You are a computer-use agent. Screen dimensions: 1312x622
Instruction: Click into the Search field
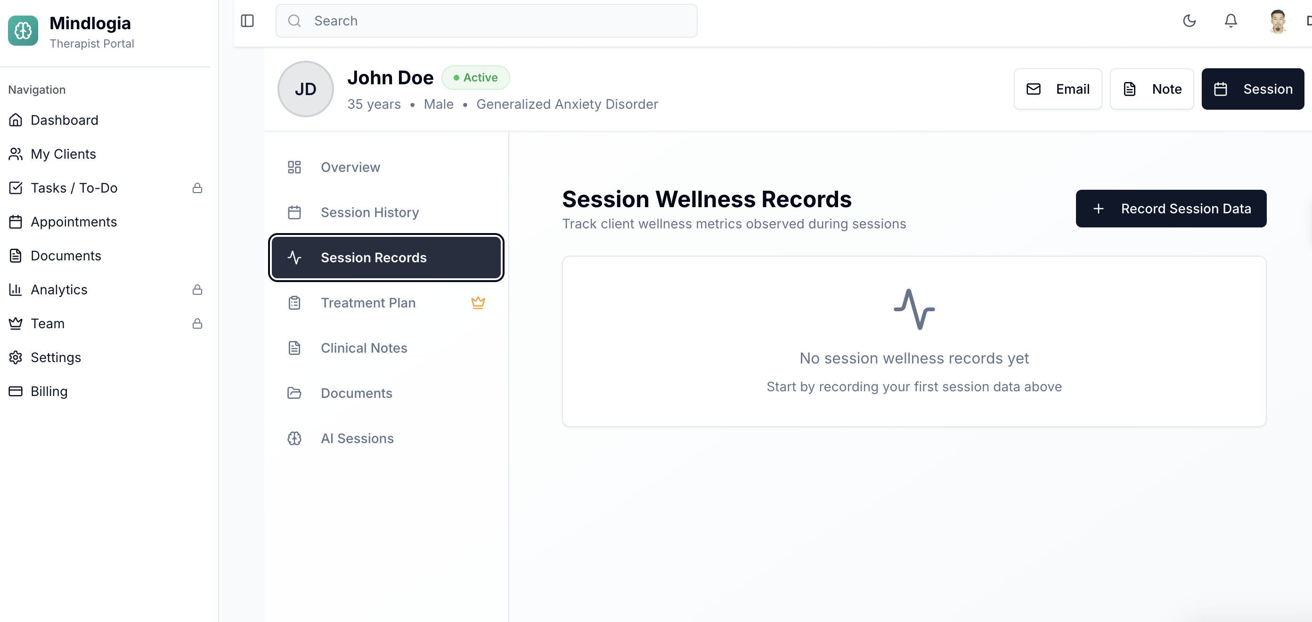coord(486,21)
